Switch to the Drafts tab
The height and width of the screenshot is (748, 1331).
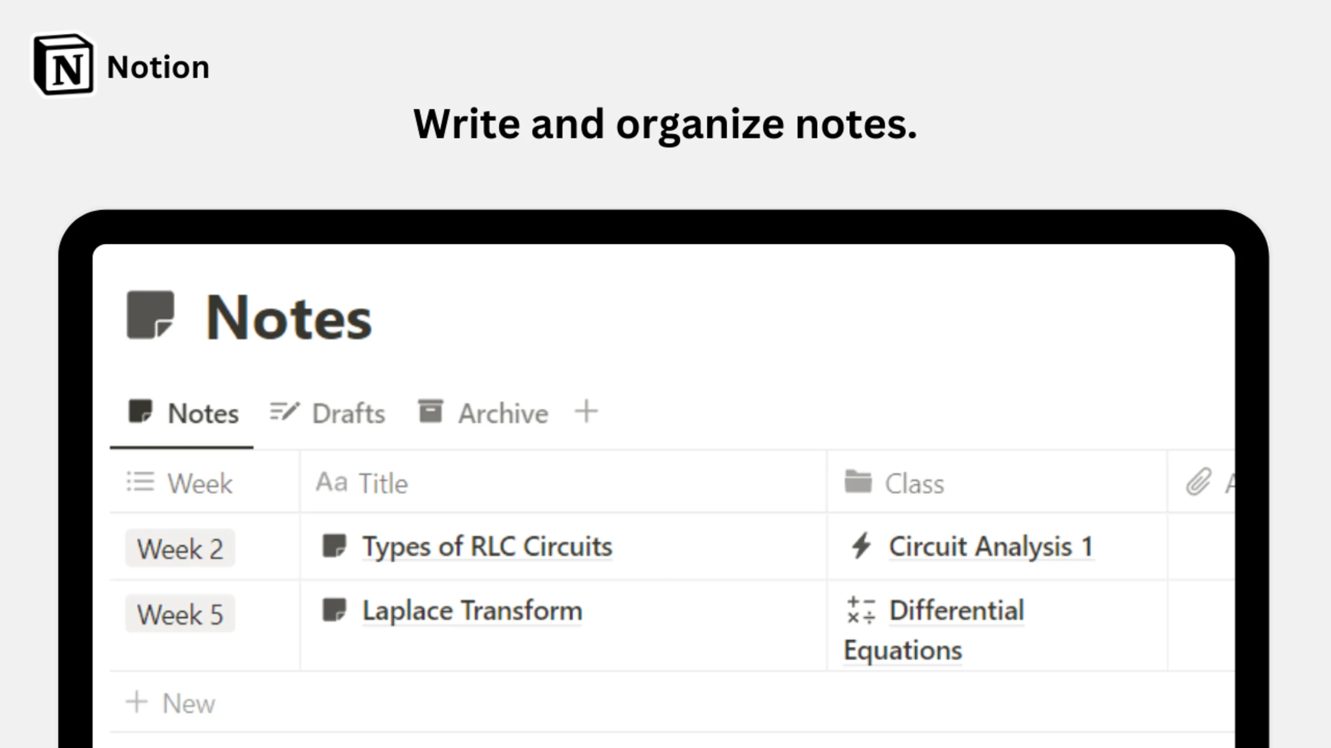point(348,413)
